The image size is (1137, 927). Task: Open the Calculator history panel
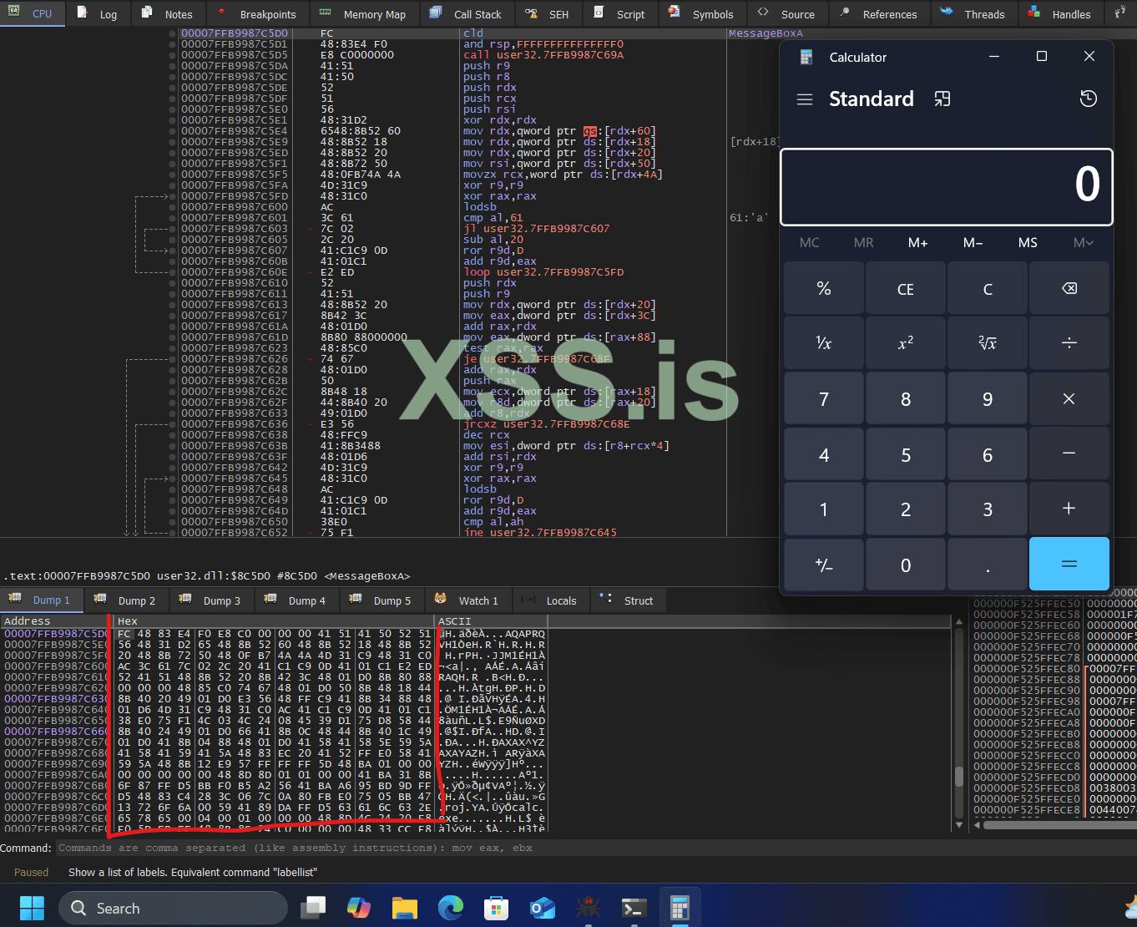pyautogui.click(x=1088, y=99)
